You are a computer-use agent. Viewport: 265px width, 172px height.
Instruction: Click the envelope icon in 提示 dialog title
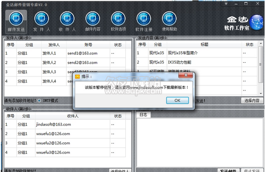[x=77, y=77]
